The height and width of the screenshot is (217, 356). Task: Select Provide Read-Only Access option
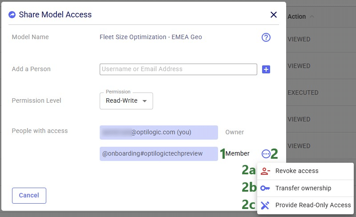click(x=313, y=205)
